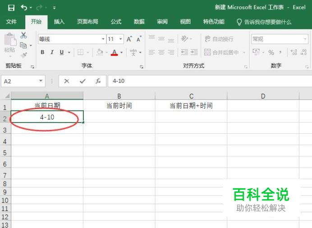Click the Fill Color bucket icon
Viewport: 312px width, 228px height.
100,52
